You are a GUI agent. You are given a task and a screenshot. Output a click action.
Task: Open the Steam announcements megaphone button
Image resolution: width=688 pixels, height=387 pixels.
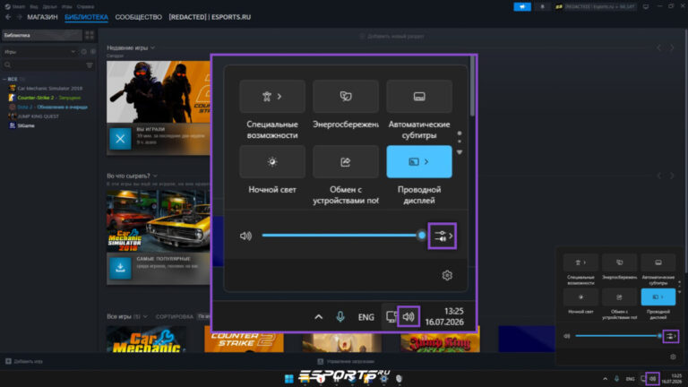[522, 6]
